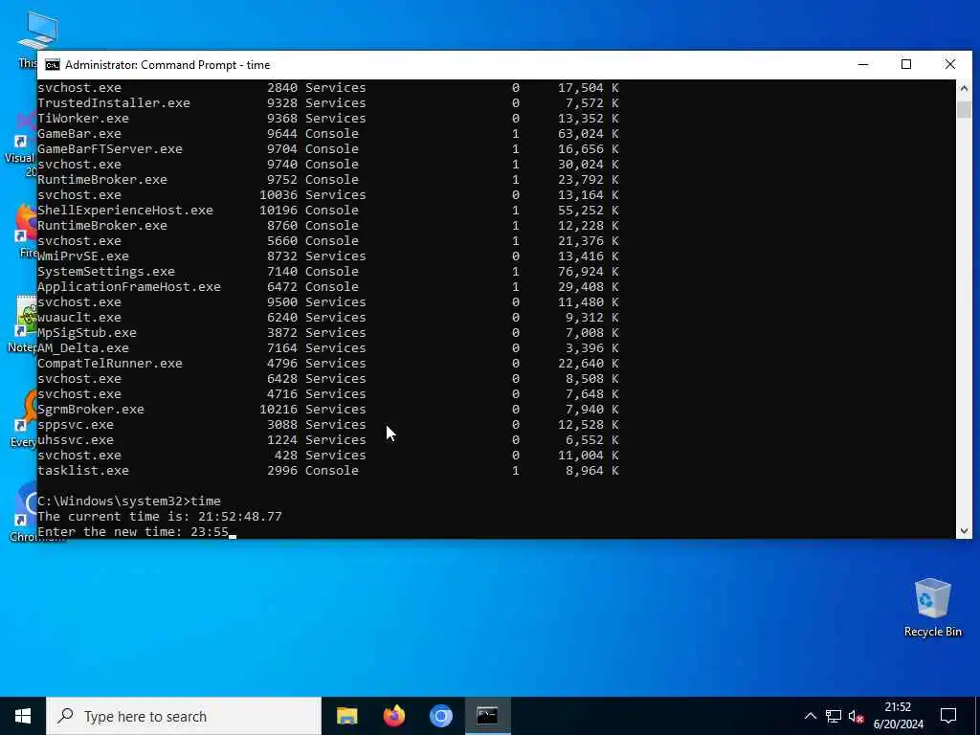This screenshot has width=980, height=735.
Task: Select the Recycle Bin desktop icon
Action: pyautogui.click(x=932, y=607)
